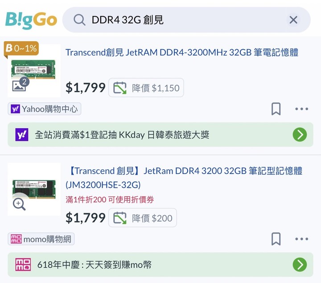The height and width of the screenshot is (283, 321).
Task: Bookmark the Yahoo購物中心 listing
Action: coord(276,109)
